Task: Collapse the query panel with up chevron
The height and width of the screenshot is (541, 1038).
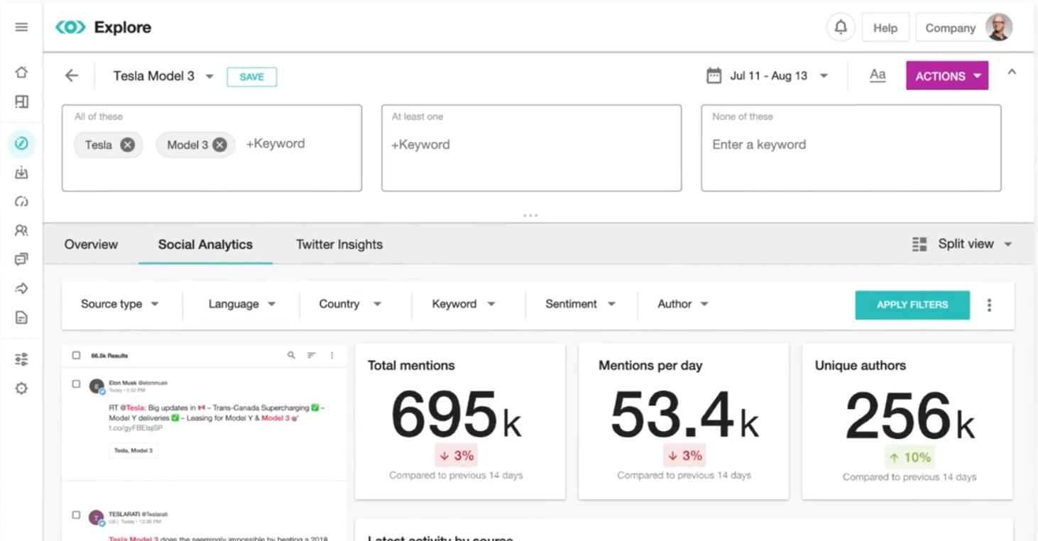Action: click(x=1012, y=72)
